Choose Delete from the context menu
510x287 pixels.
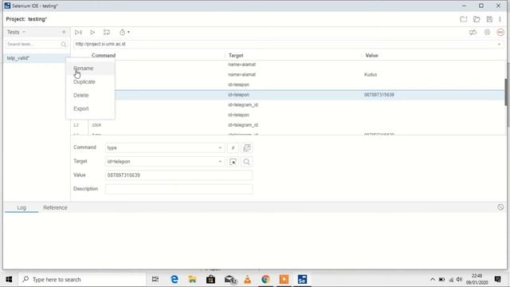pos(90,96)
